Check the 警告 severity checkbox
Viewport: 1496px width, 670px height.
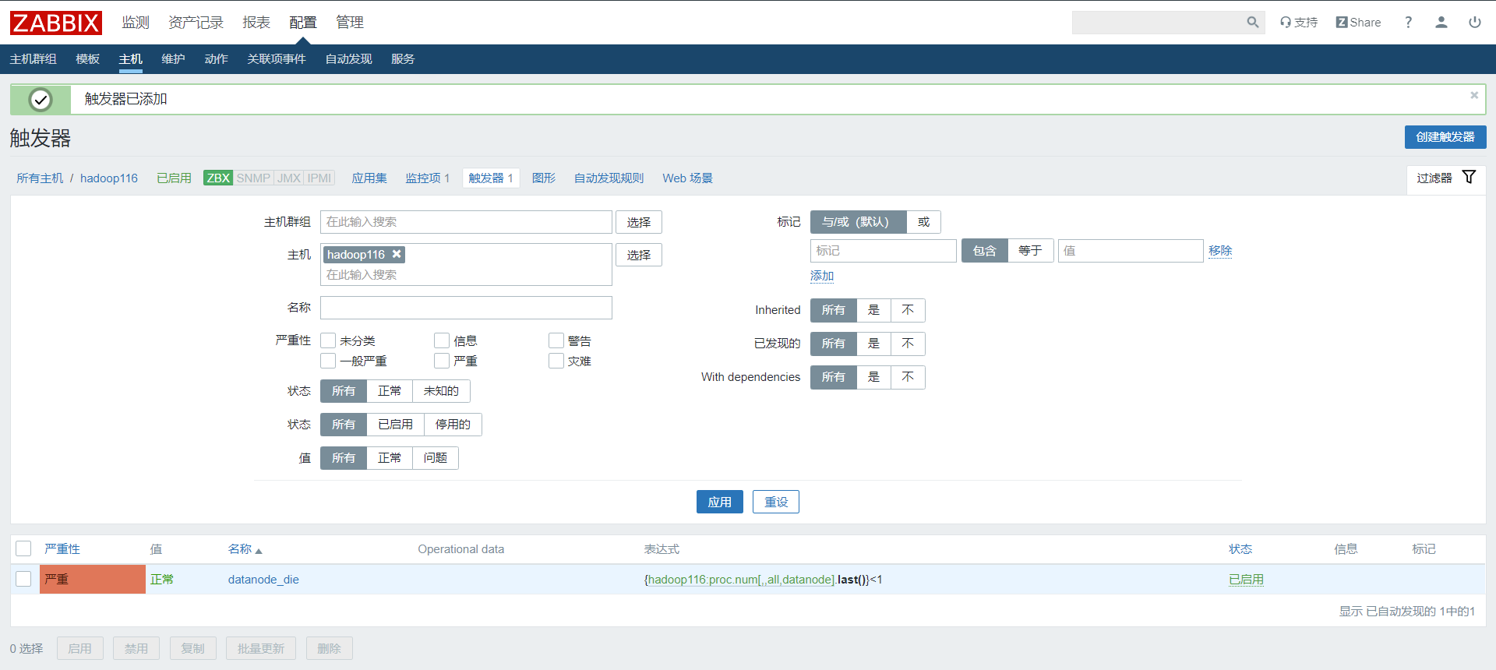click(556, 340)
